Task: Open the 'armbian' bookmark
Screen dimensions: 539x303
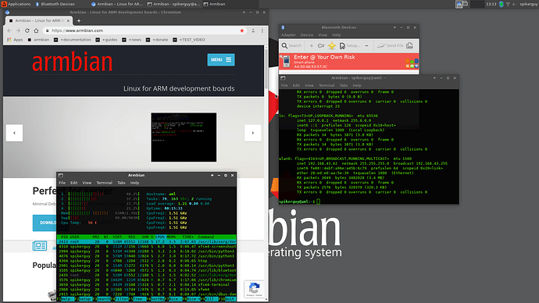Action: click(x=38, y=40)
